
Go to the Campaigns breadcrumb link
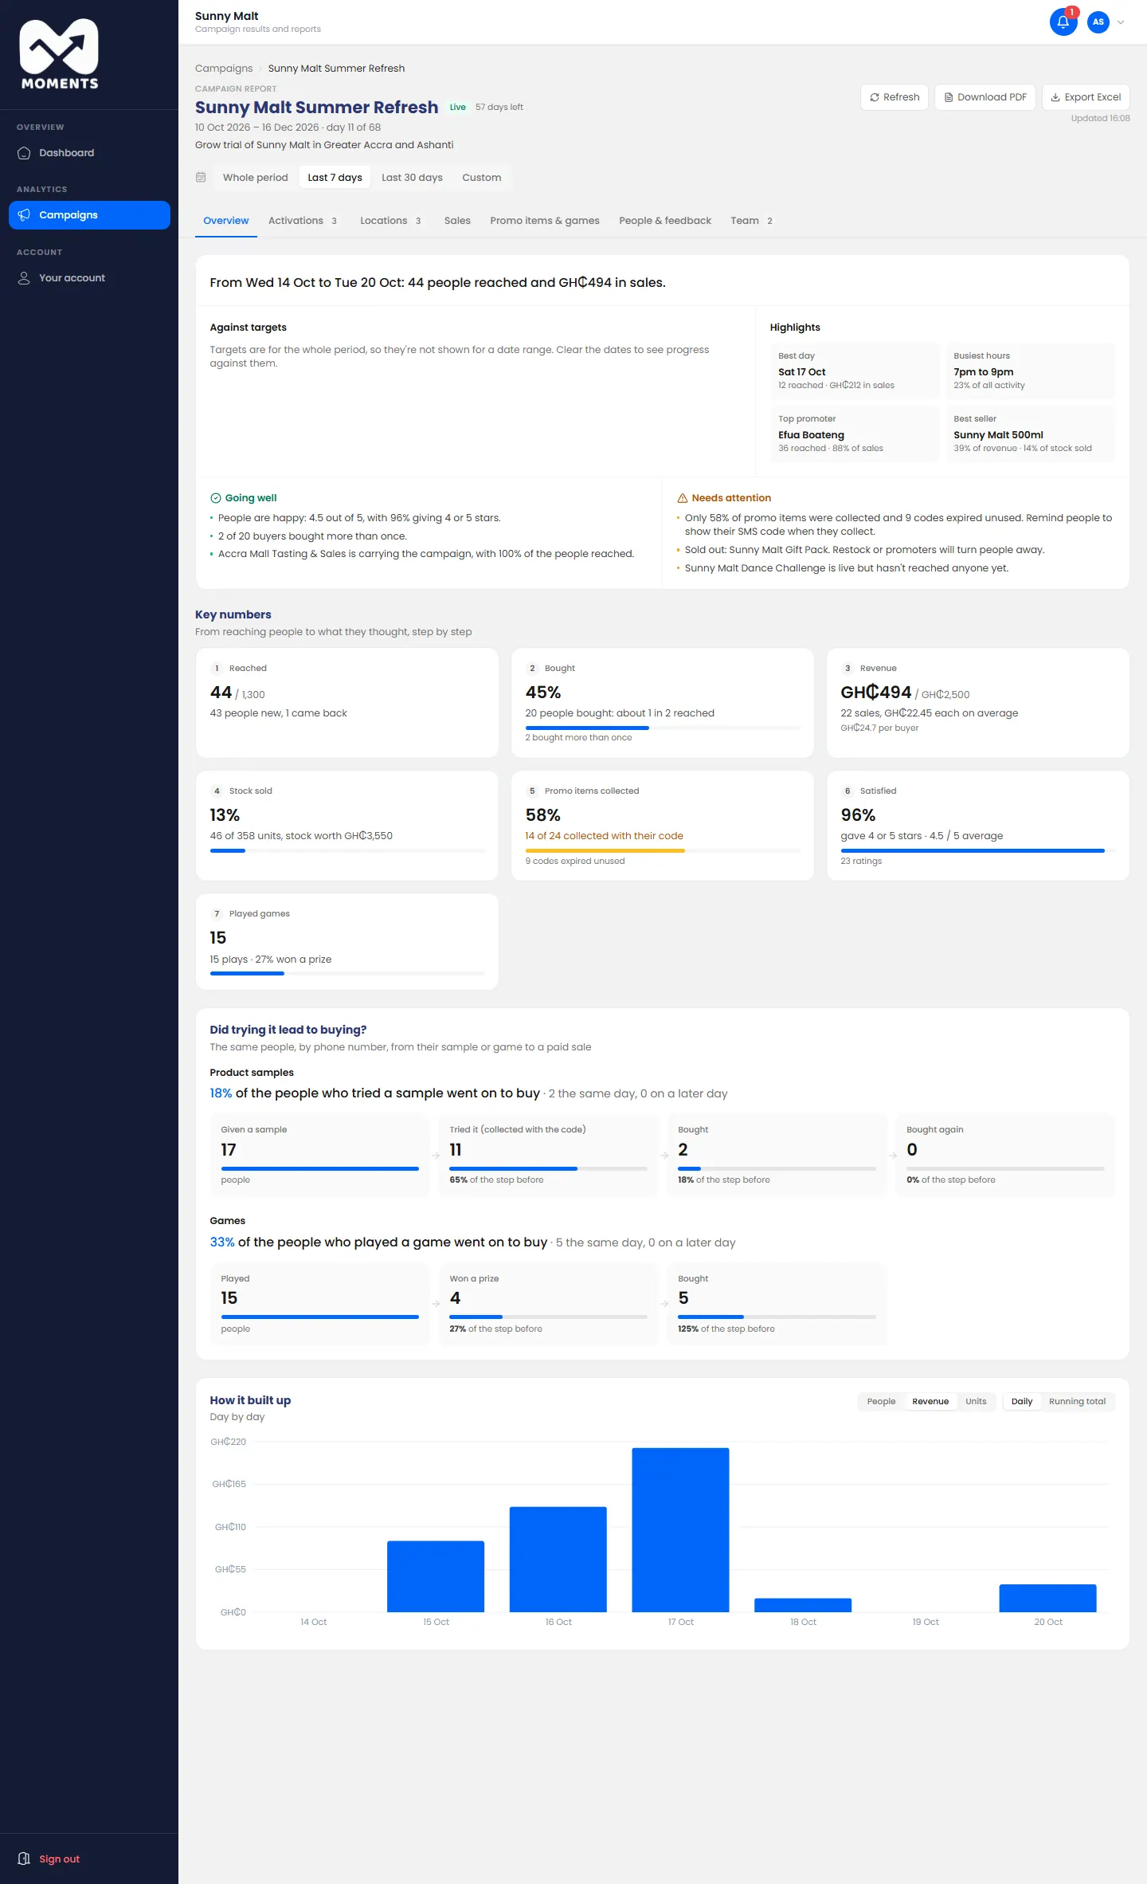224,69
